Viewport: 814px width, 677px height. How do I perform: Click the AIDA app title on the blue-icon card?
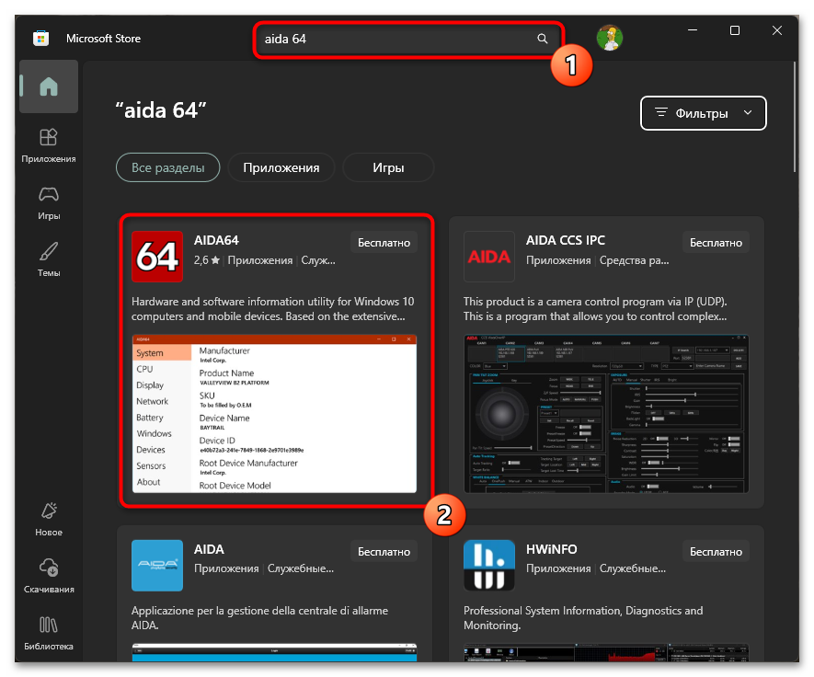(209, 549)
